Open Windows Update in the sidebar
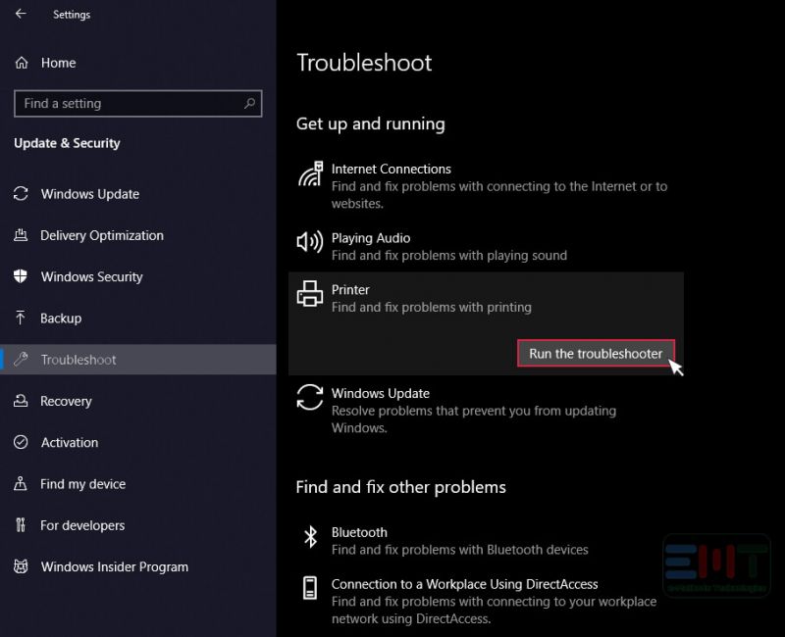The image size is (785, 637). pos(90,194)
